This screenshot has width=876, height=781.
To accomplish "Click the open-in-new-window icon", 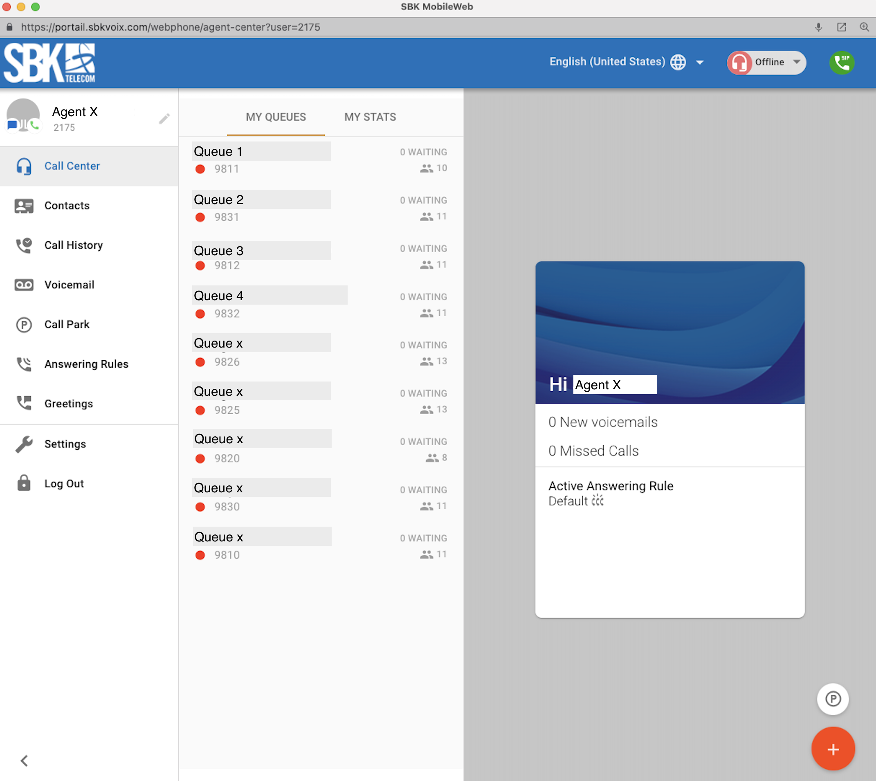I will pos(841,27).
